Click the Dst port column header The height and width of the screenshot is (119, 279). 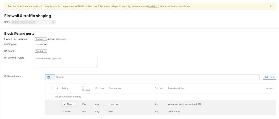tap(159, 88)
